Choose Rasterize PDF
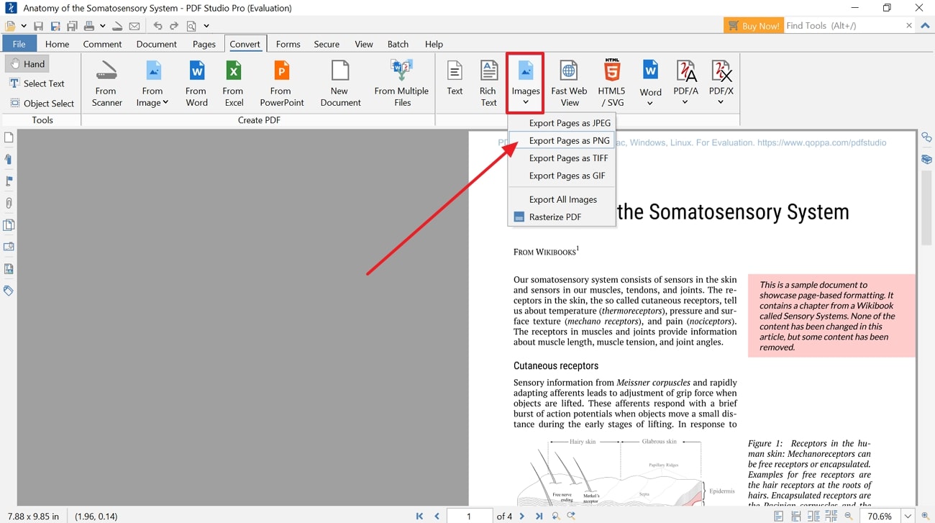Image resolution: width=935 pixels, height=523 pixels. point(562,217)
